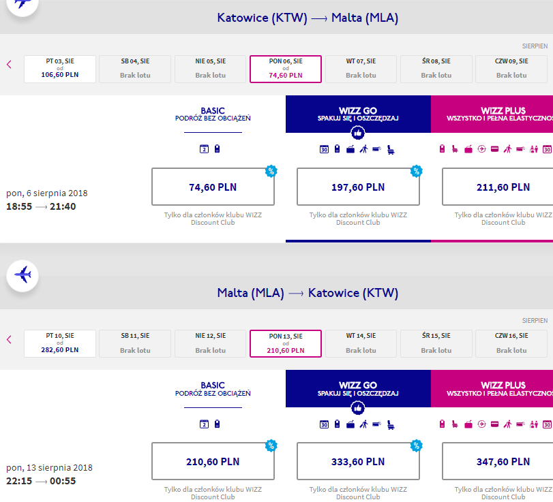This screenshot has height=502, width=553.
Task: Click the WIZZ GO seat icon on return flight
Action: (391, 425)
